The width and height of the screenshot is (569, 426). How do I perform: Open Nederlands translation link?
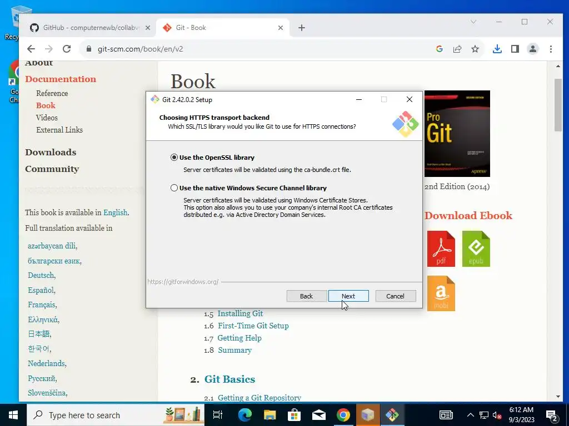click(x=47, y=363)
